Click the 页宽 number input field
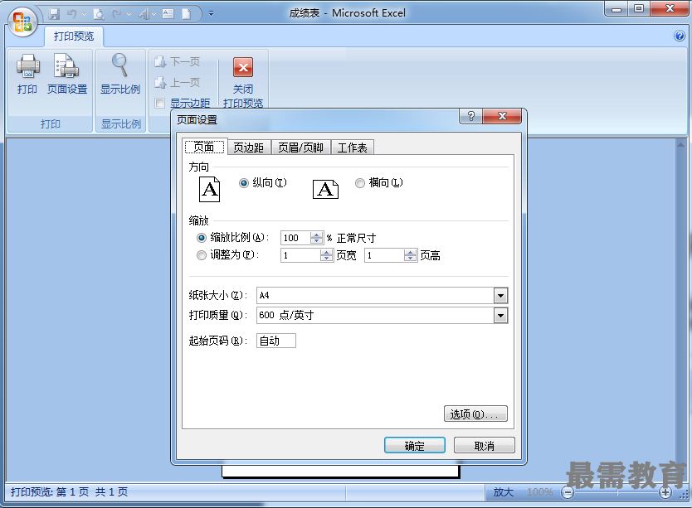Screen dimensions: 692x508 pos(300,255)
